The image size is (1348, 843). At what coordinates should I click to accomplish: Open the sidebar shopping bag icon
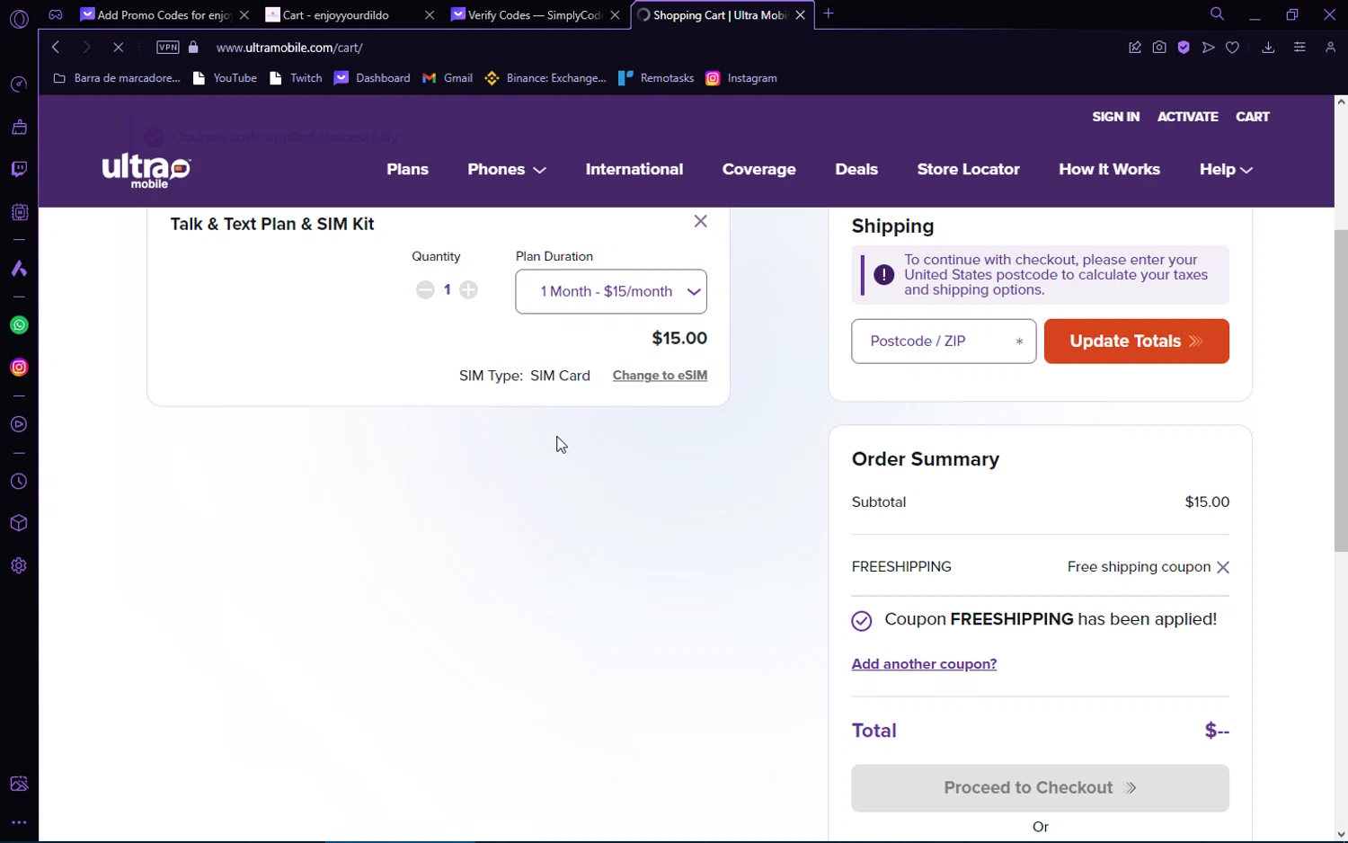pyautogui.click(x=19, y=127)
